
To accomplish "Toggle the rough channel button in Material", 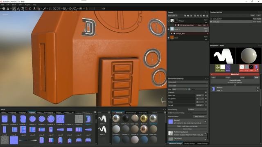I will [x=228, y=78].
